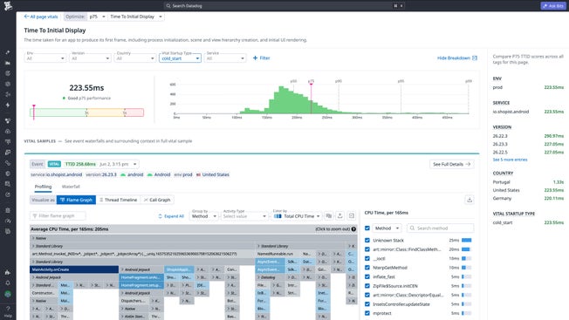
Task: Click the Expand All button
Action: pyautogui.click(x=171, y=216)
